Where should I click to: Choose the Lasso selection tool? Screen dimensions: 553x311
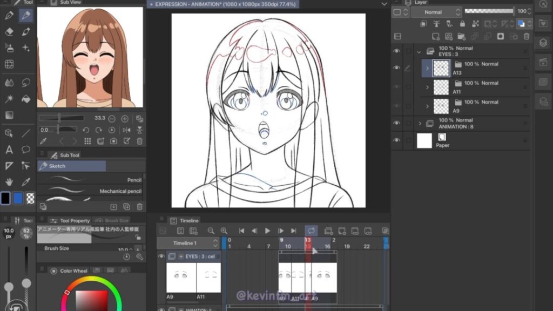[x=25, y=83]
